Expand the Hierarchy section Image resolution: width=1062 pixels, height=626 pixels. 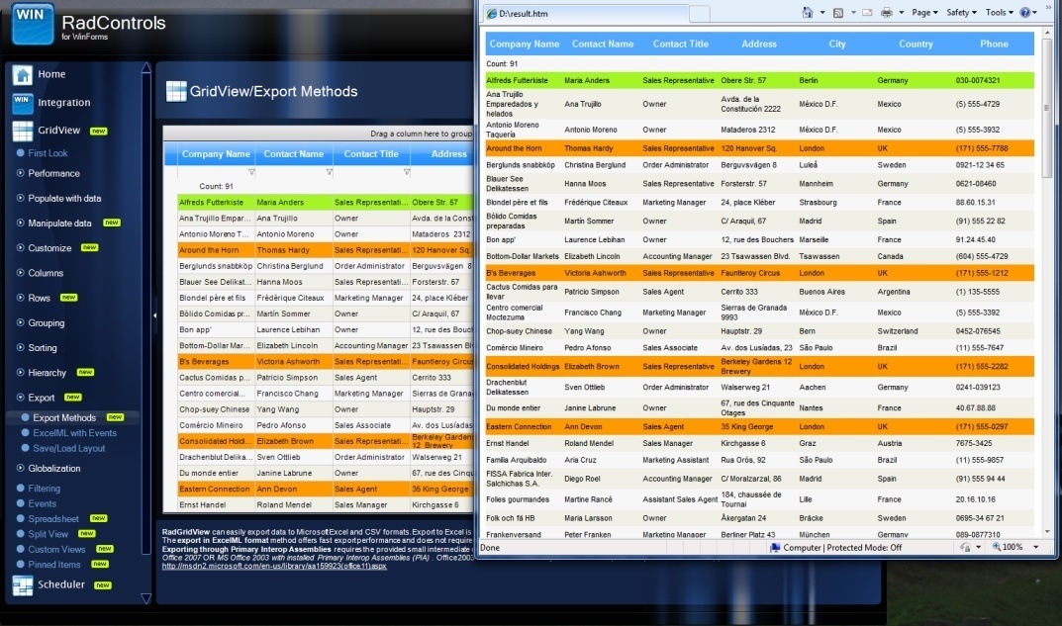click(21, 372)
